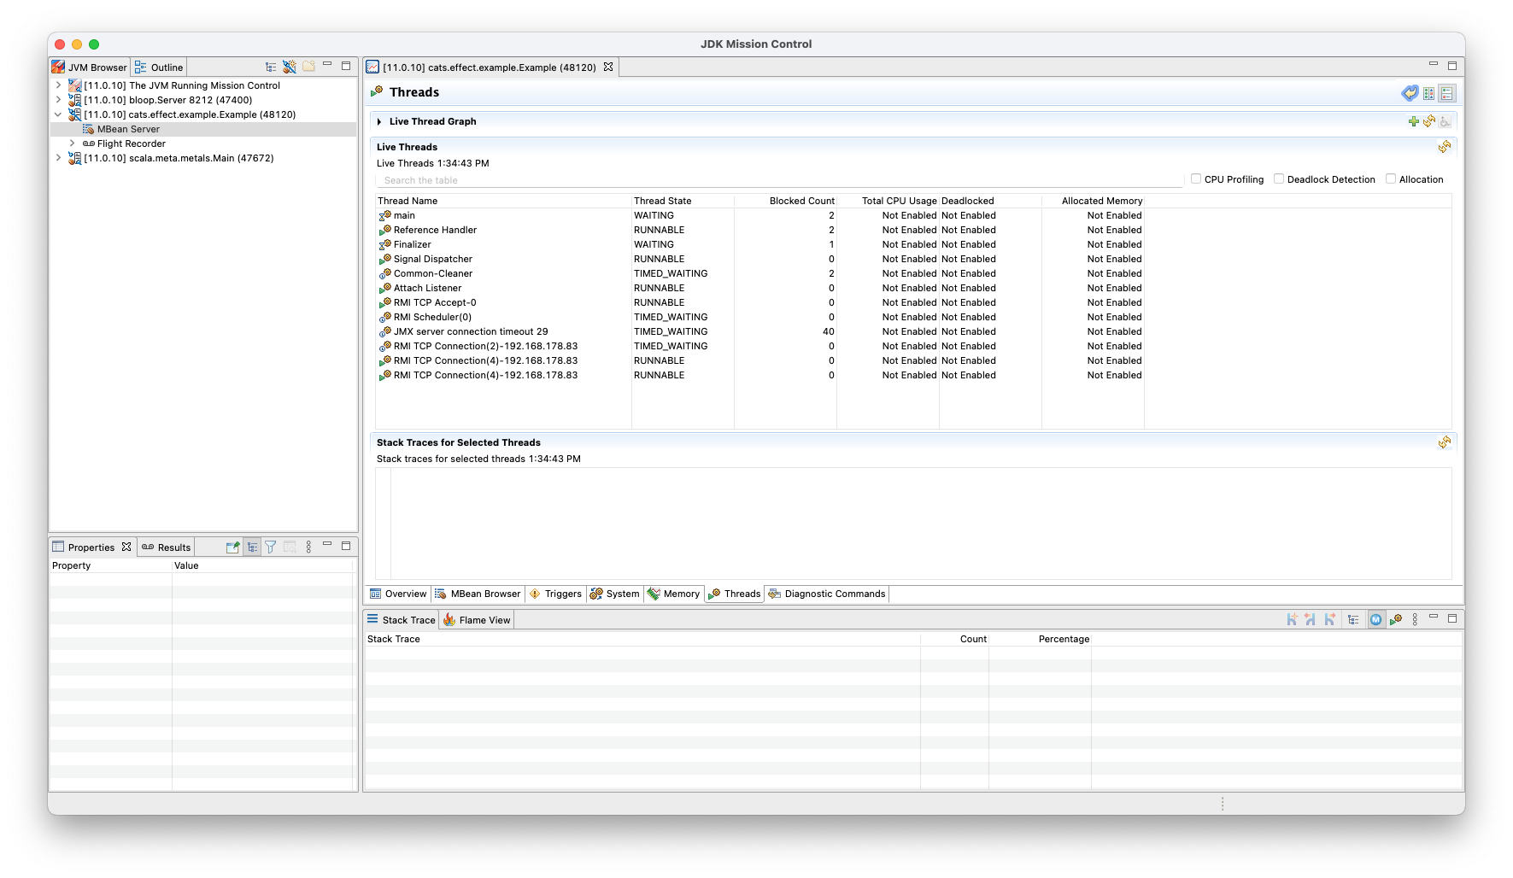Click the refresh arrows icon in Live Thread Graph
This screenshot has width=1513, height=878.
[1429, 121]
